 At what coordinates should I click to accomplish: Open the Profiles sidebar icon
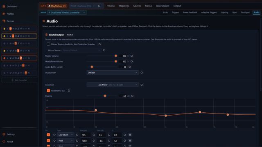tap(4, 14)
